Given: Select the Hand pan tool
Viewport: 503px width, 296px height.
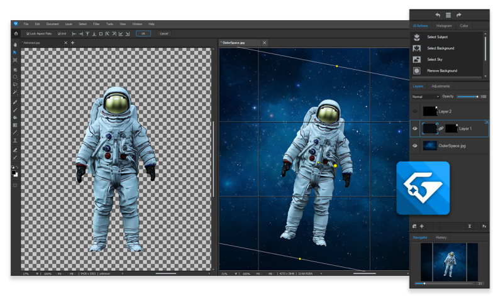Looking at the screenshot, I should [x=15, y=45].
